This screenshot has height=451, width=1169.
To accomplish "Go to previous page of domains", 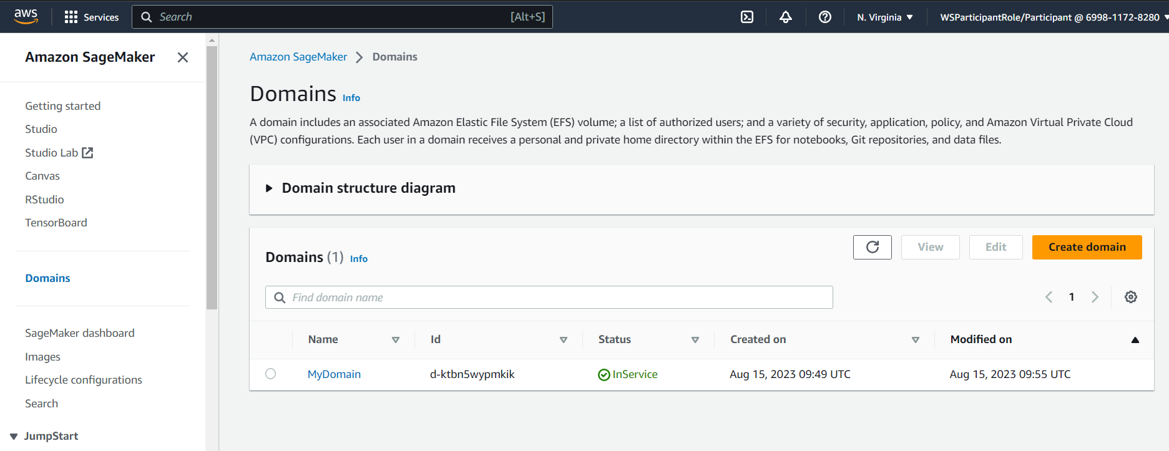I will click(x=1049, y=297).
